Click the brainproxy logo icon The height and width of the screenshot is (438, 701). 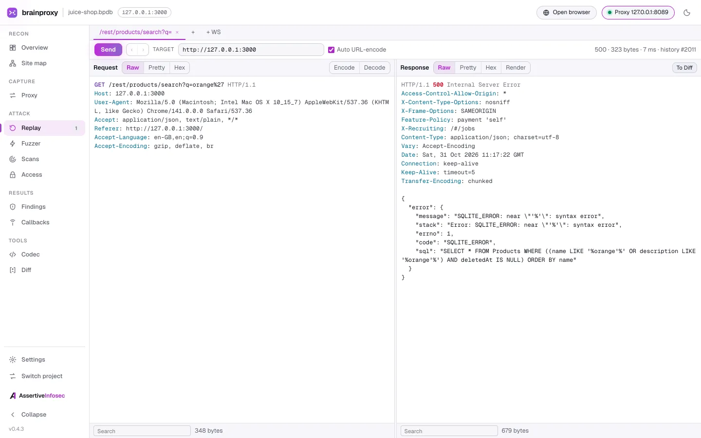click(x=12, y=13)
